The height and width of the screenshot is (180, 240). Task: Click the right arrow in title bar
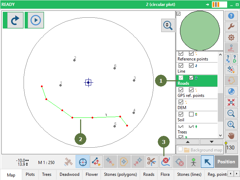207,5
